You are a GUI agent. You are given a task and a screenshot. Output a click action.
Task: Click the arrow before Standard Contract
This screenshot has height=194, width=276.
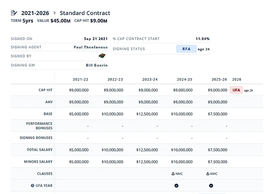(55, 13)
